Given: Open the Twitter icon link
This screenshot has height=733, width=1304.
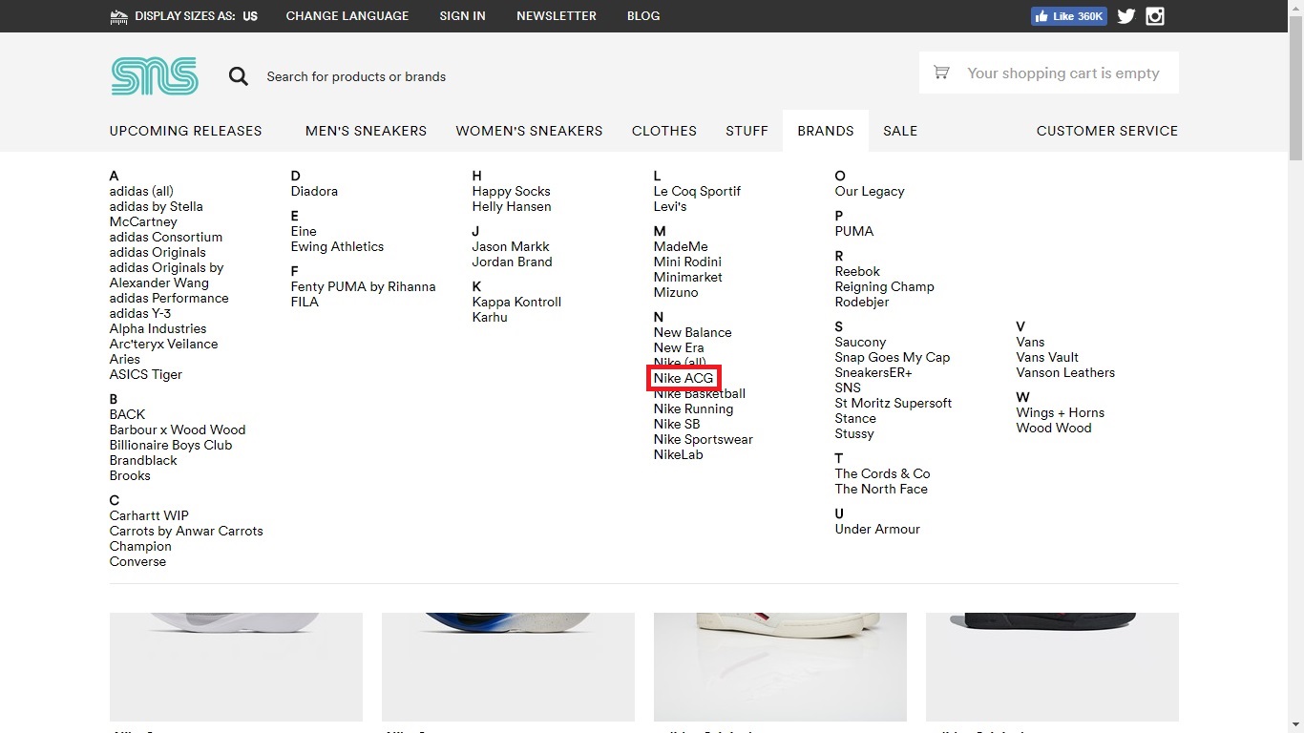Looking at the screenshot, I should (x=1126, y=16).
